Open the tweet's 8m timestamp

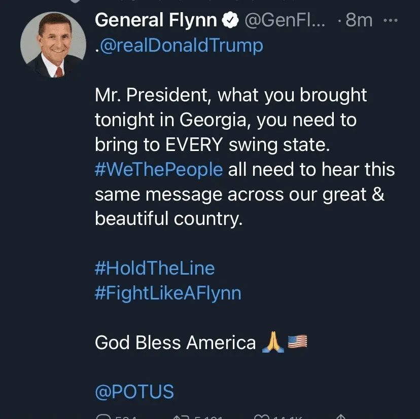359,20
